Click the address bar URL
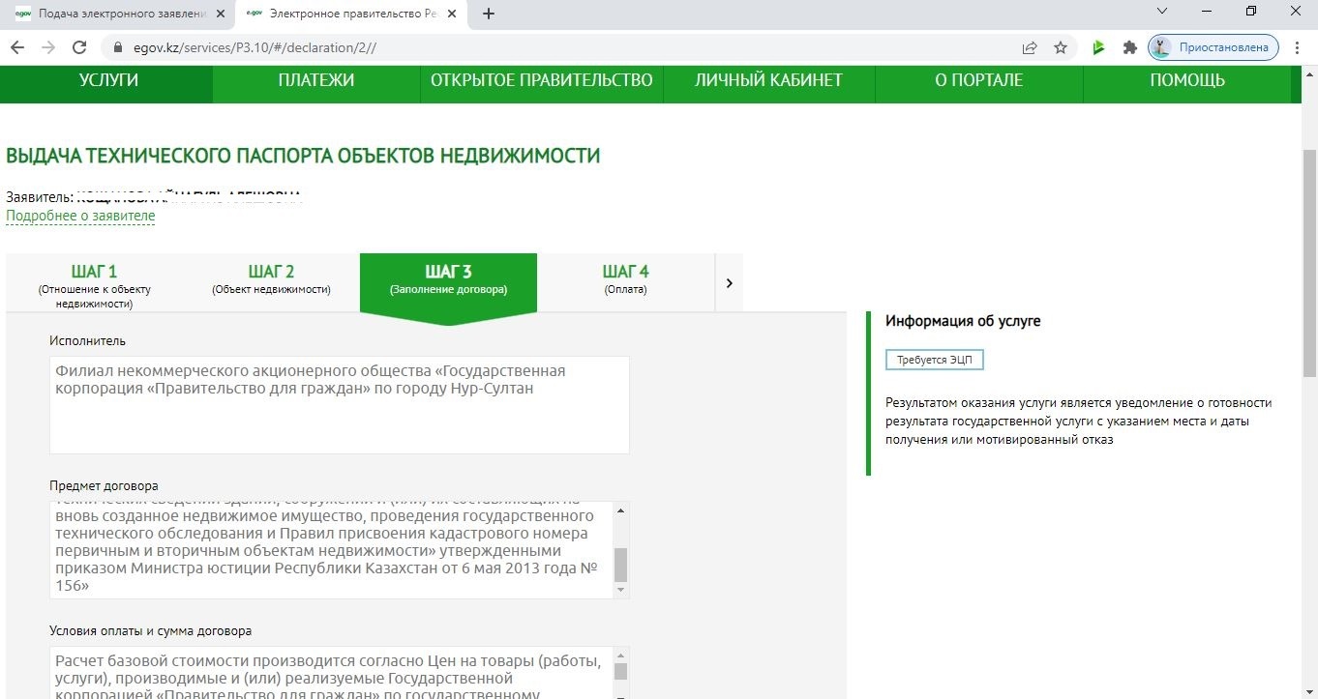 pos(255,47)
